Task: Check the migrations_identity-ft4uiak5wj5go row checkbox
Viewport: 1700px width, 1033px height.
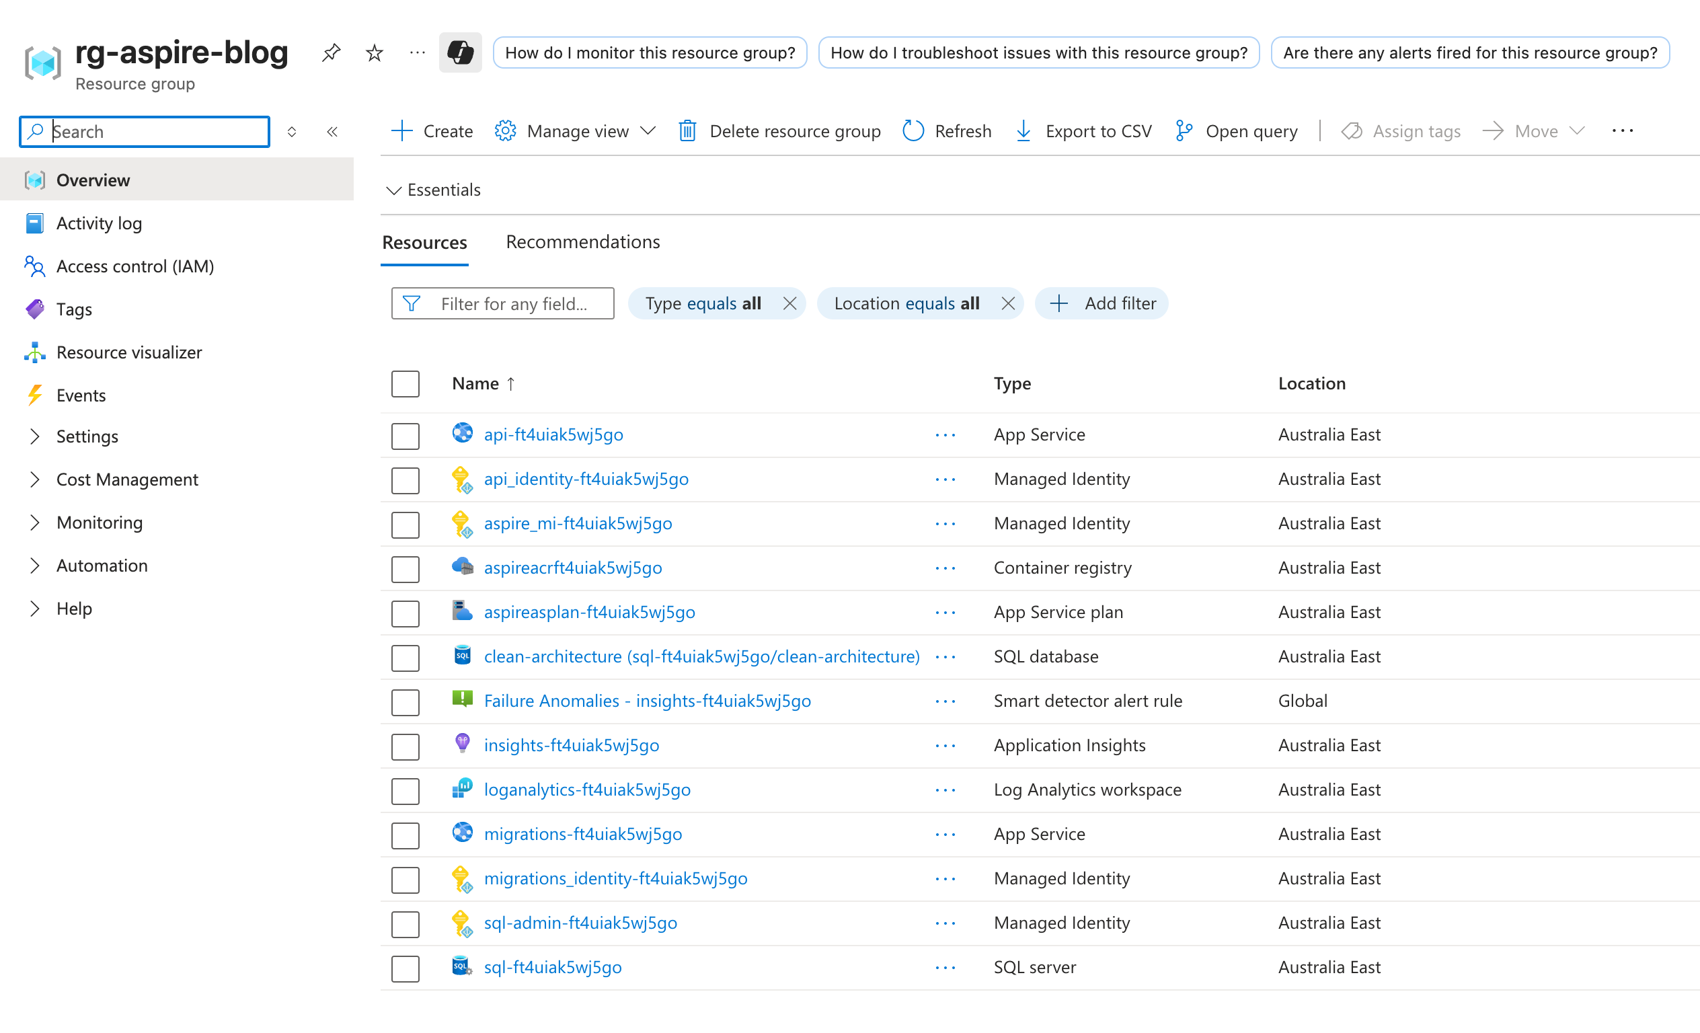Action: pyautogui.click(x=405, y=880)
